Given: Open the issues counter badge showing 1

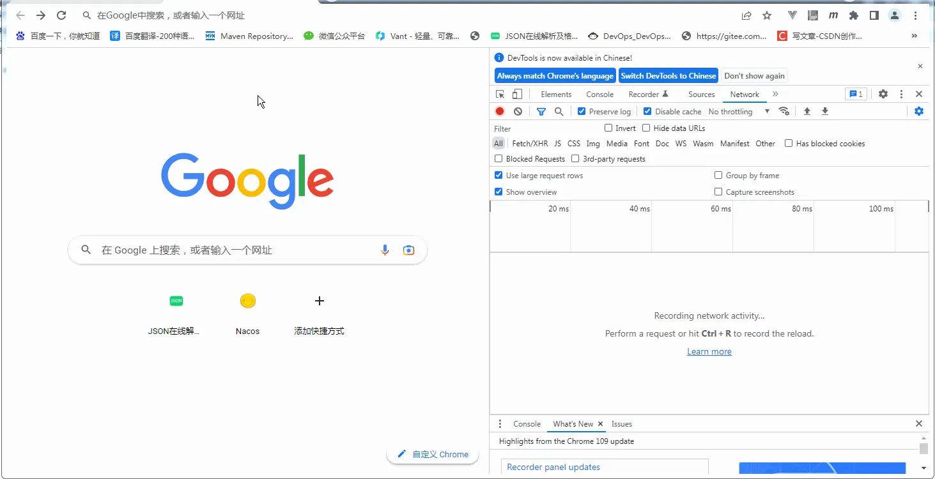Looking at the screenshot, I should [x=856, y=94].
